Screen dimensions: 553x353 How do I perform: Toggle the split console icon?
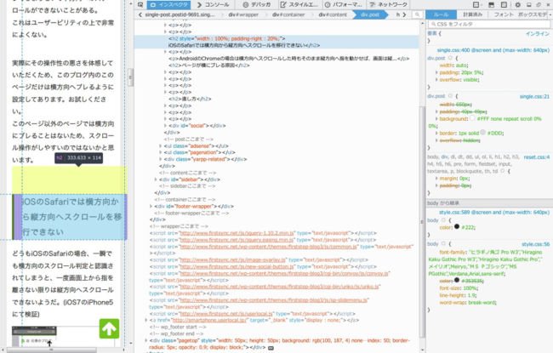click(x=491, y=4)
